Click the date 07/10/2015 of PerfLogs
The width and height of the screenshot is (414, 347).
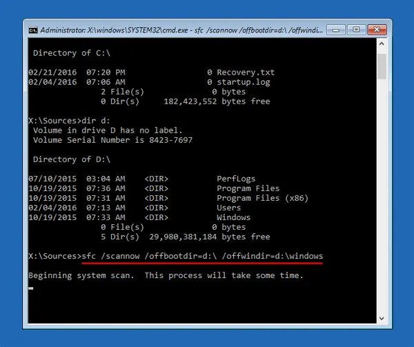click(x=52, y=179)
